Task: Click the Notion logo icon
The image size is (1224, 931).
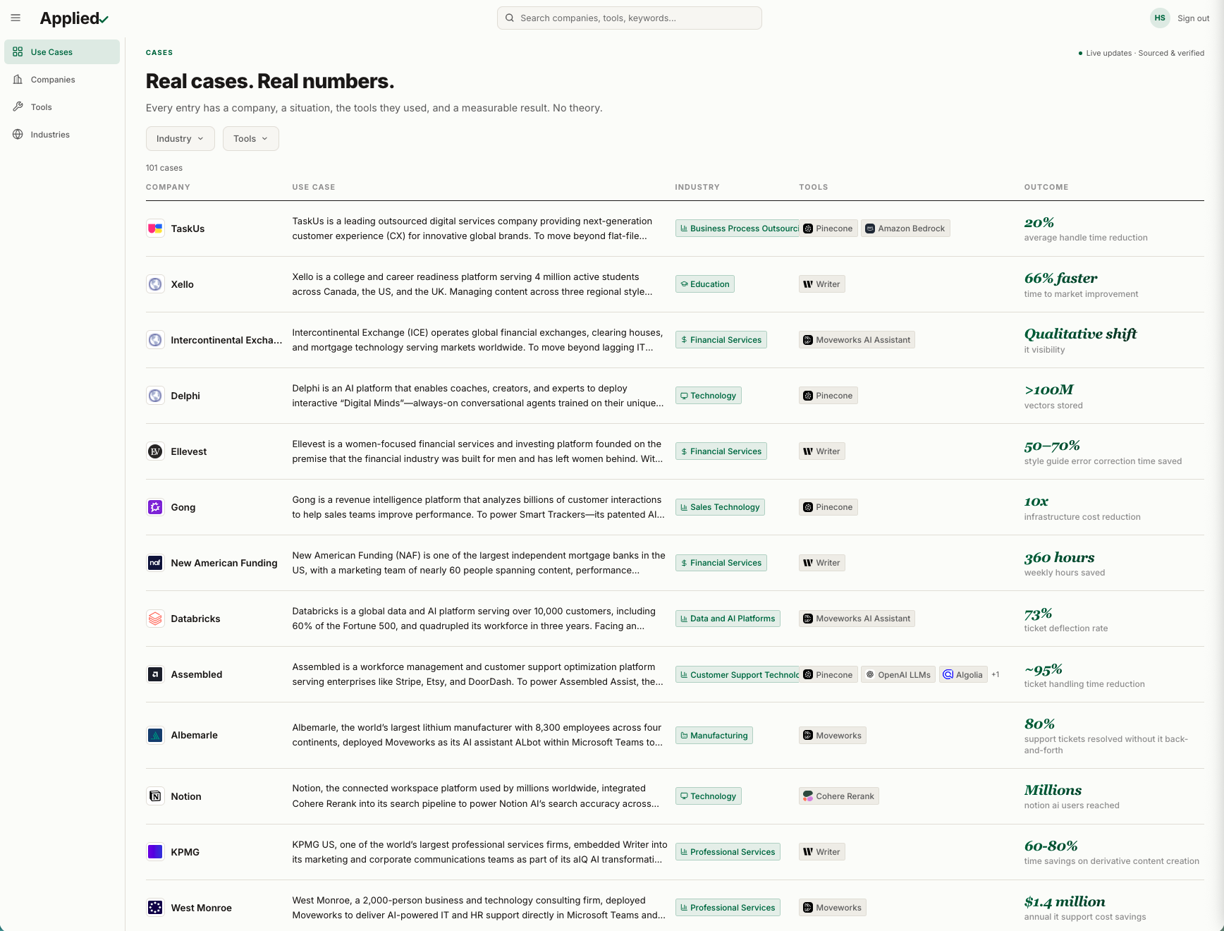Action: pyautogui.click(x=155, y=796)
